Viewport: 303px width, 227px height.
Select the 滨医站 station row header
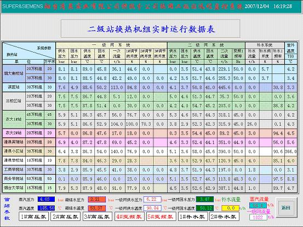(x=14, y=88)
